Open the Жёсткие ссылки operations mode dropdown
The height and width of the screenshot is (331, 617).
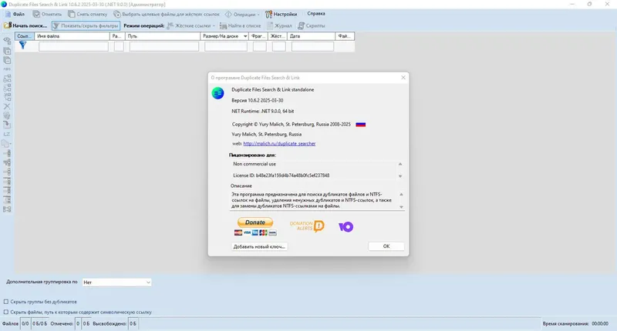coord(190,25)
